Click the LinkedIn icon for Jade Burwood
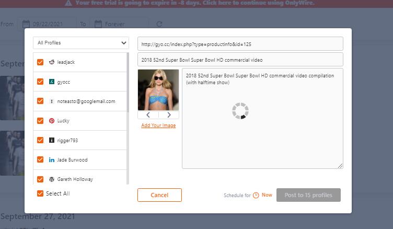The width and height of the screenshot is (393, 229). [x=52, y=160]
